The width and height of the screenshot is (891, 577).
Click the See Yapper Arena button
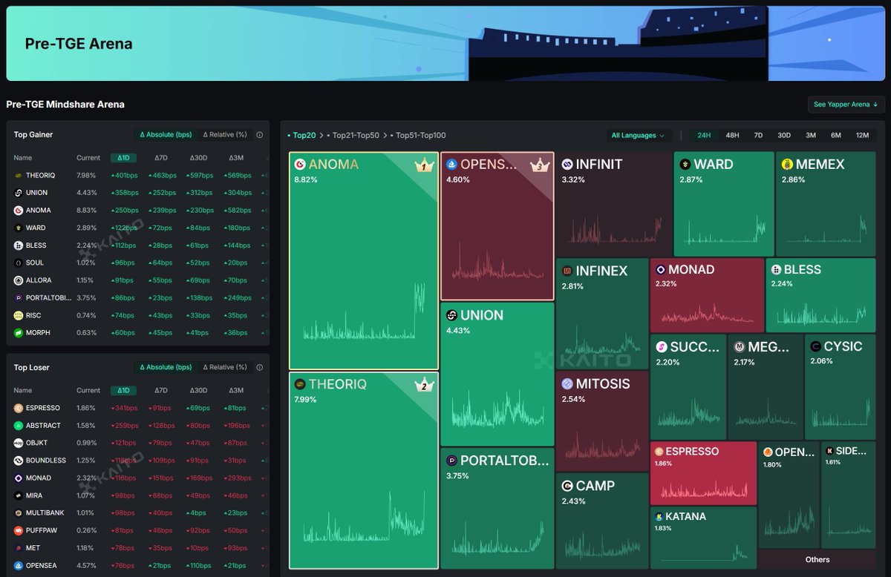point(846,104)
